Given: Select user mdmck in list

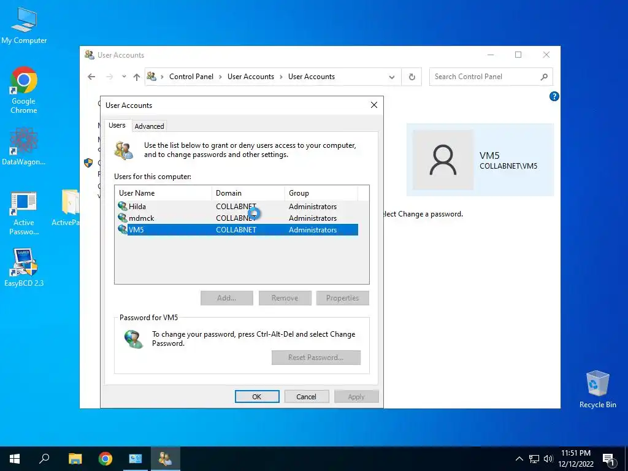Looking at the screenshot, I should [x=238, y=218].
